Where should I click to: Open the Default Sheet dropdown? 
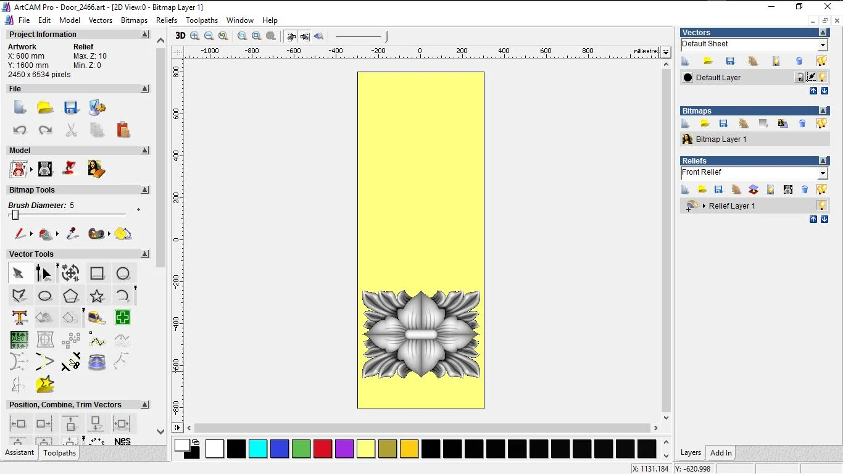(823, 45)
